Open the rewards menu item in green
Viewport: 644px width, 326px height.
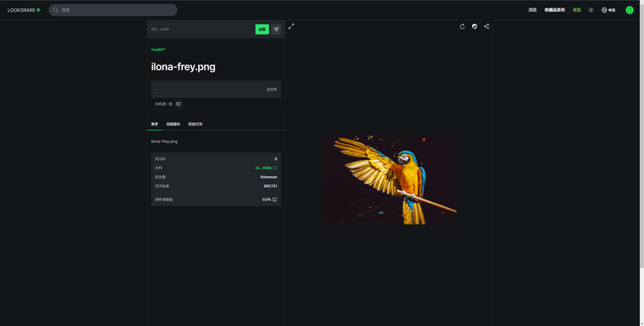coord(577,10)
